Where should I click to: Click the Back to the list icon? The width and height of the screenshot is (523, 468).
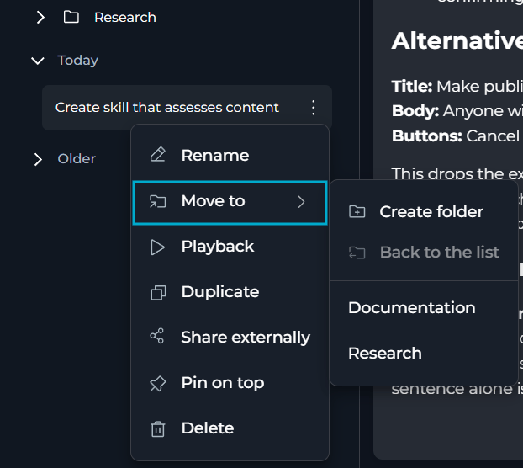[357, 253]
